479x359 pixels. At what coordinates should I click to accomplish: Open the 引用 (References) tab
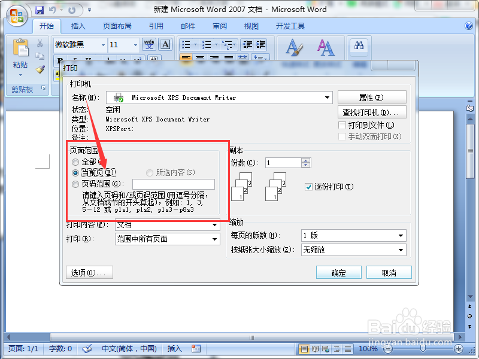click(x=156, y=26)
